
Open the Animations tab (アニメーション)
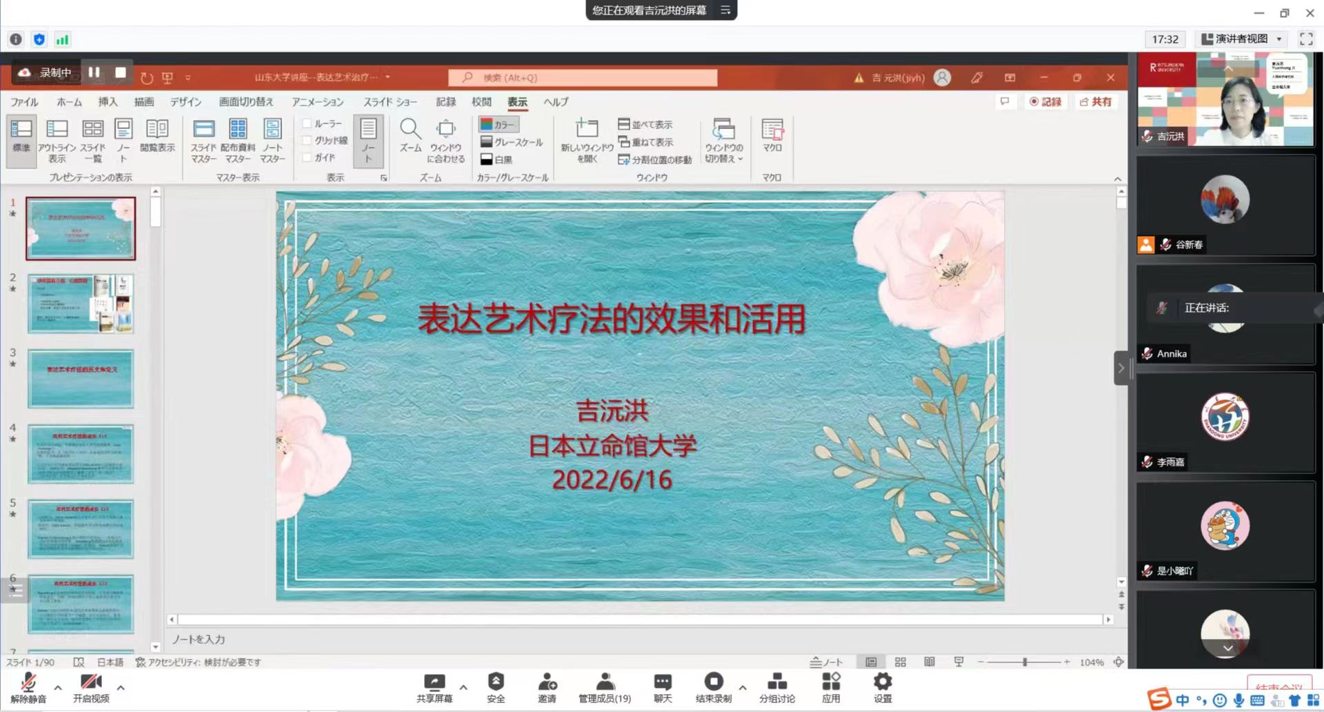coord(317,102)
